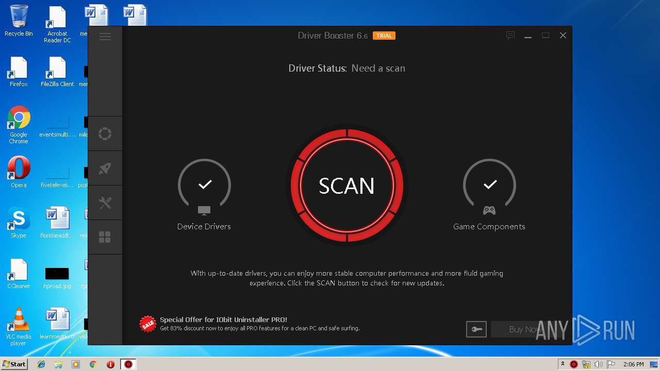Screen dimensions: 660x371
Task: Close the Driver Booster window
Action: point(563,36)
